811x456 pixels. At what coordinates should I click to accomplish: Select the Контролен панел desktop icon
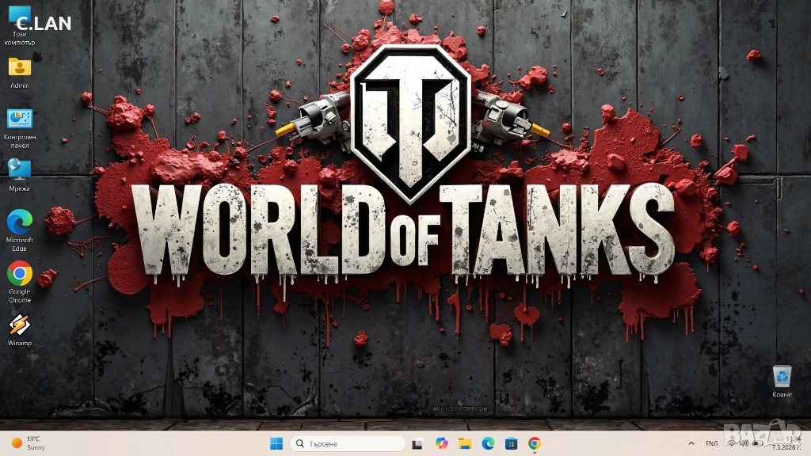pyautogui.click(x=20, y=120)
